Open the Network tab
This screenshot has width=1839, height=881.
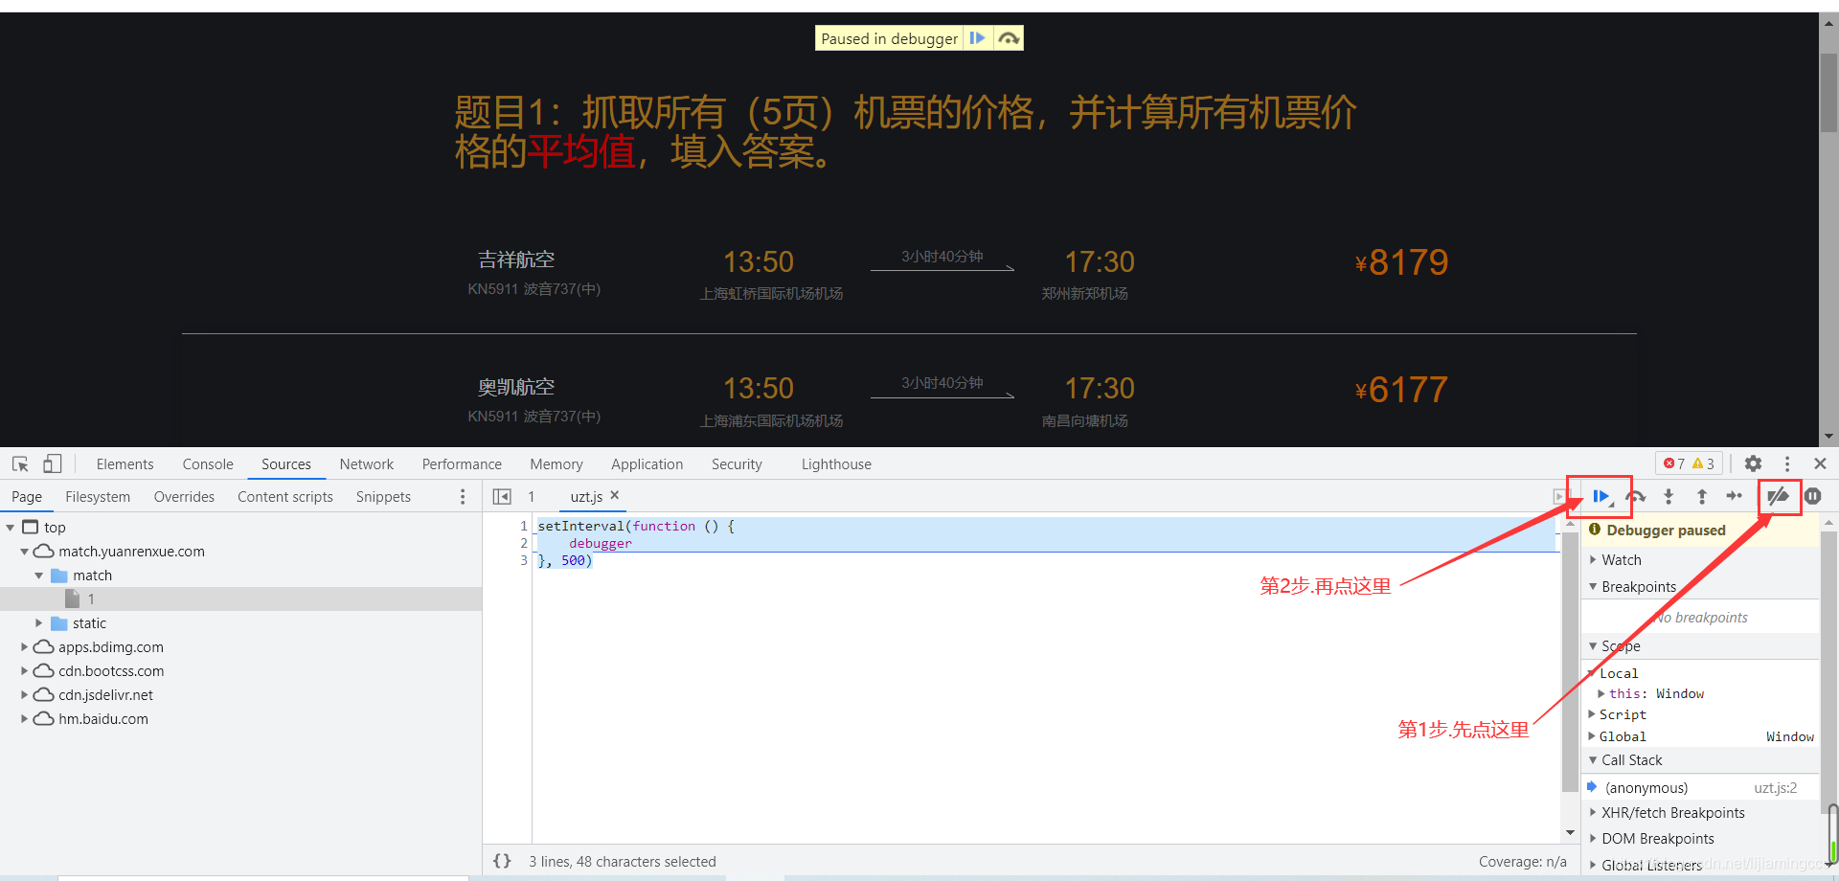tap(367, 463)
